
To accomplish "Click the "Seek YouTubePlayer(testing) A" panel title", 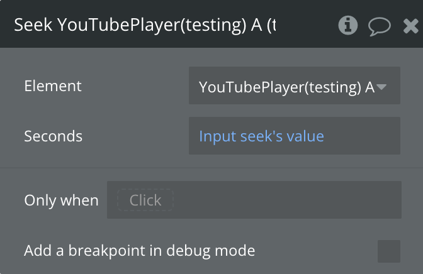I will click(145, 26).
